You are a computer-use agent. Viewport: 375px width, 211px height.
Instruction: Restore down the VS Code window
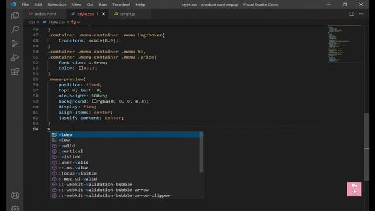pyautogui.click(x=345, y=4)
